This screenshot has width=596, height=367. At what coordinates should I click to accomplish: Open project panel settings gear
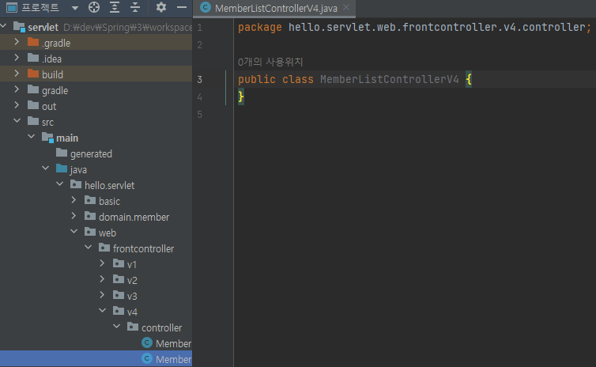point(161,7)
